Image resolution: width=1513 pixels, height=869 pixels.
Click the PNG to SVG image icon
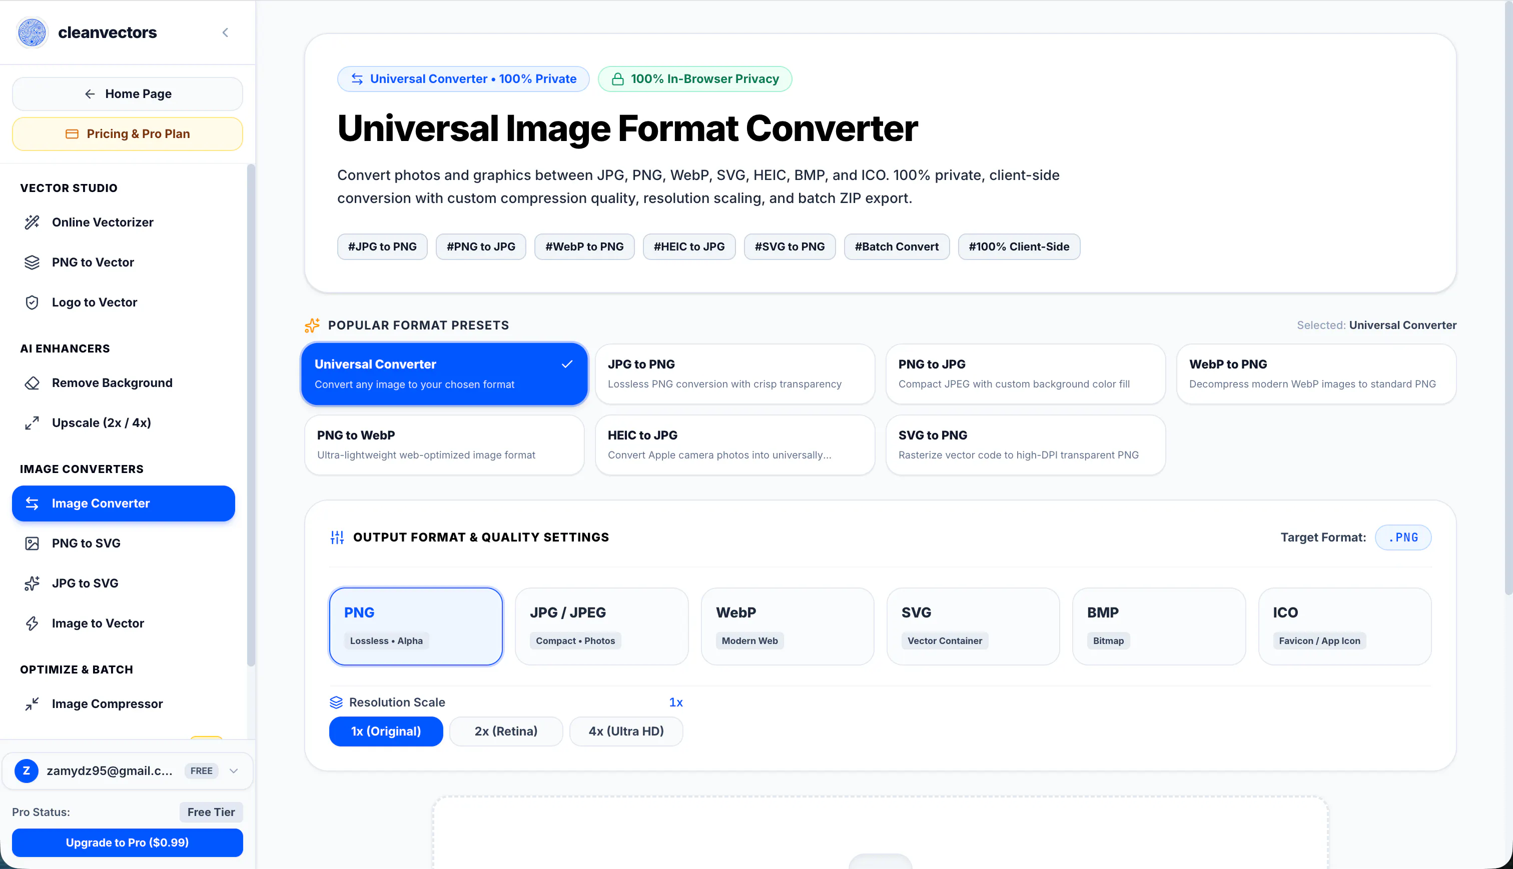coord(32,543)
